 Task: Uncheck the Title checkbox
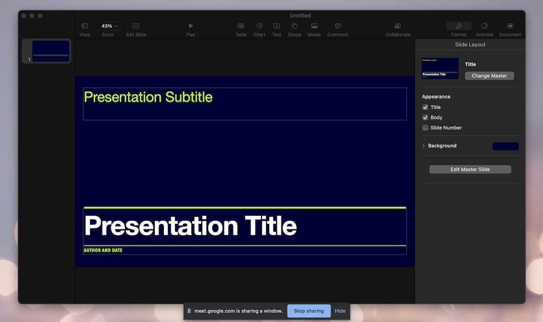tap(425, 107)
